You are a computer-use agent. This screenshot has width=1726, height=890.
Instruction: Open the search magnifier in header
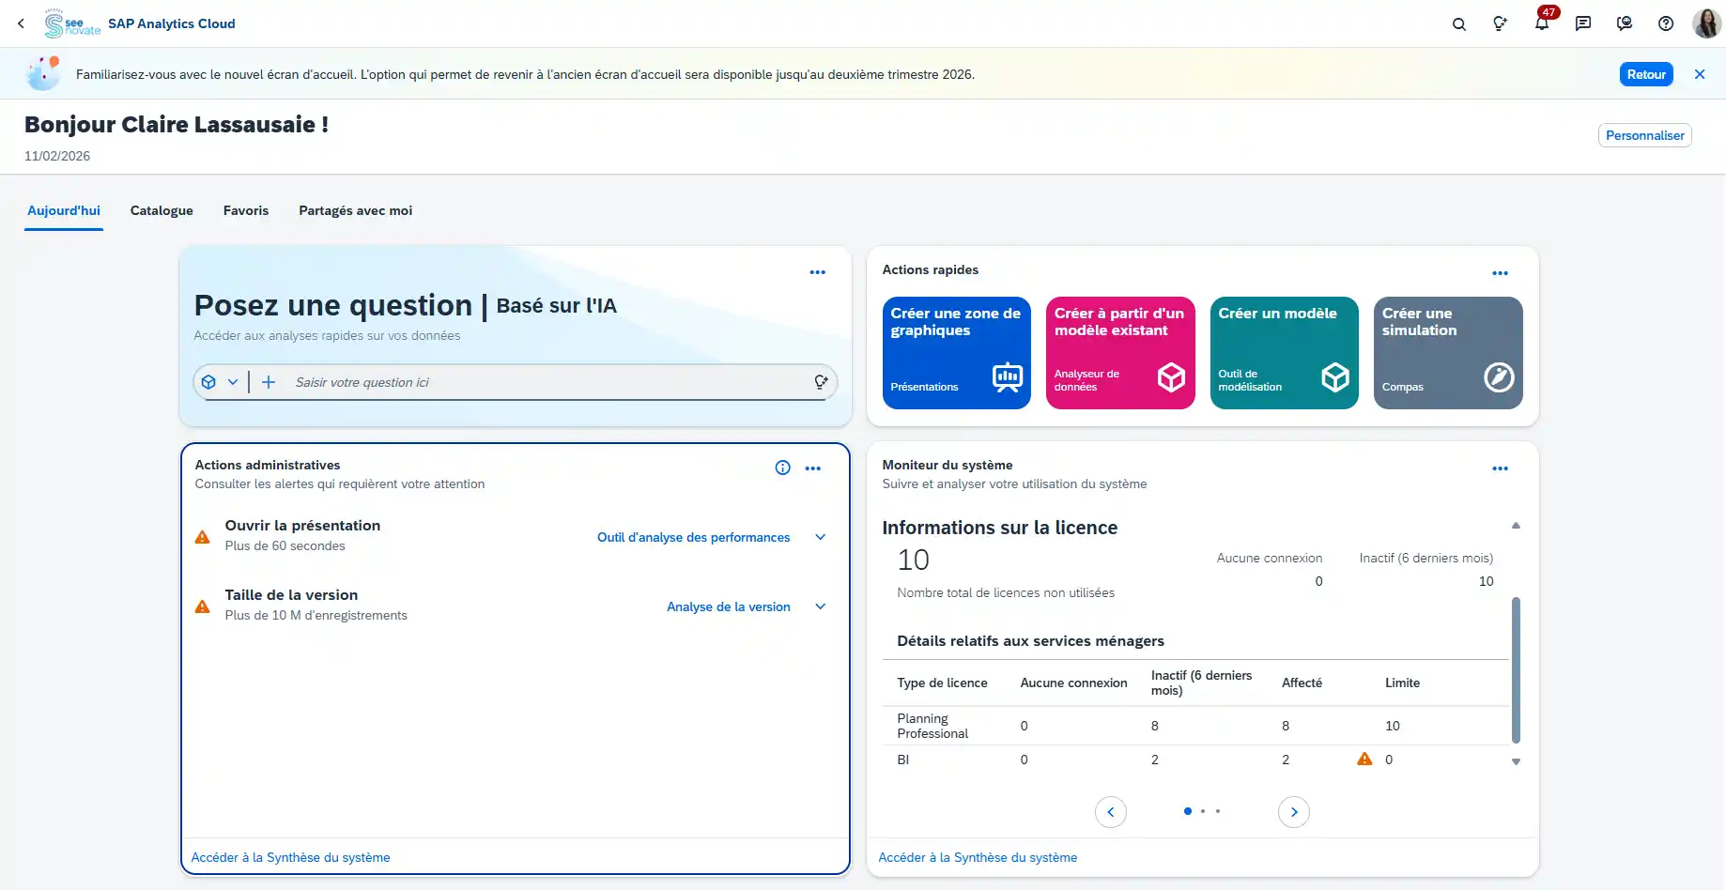pyautogui.click(x=1458, y=24)
